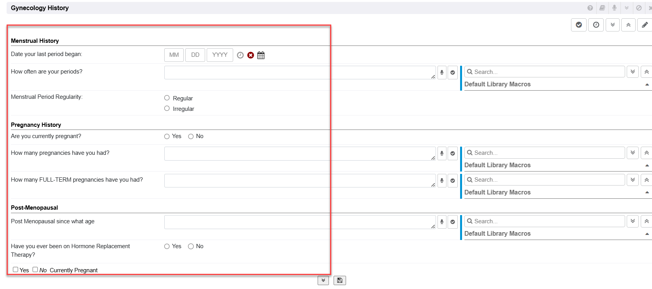The width and height of the screenshot is (652, 289).
Task: Click clock icon beside last period date
Action: [240, 55]
